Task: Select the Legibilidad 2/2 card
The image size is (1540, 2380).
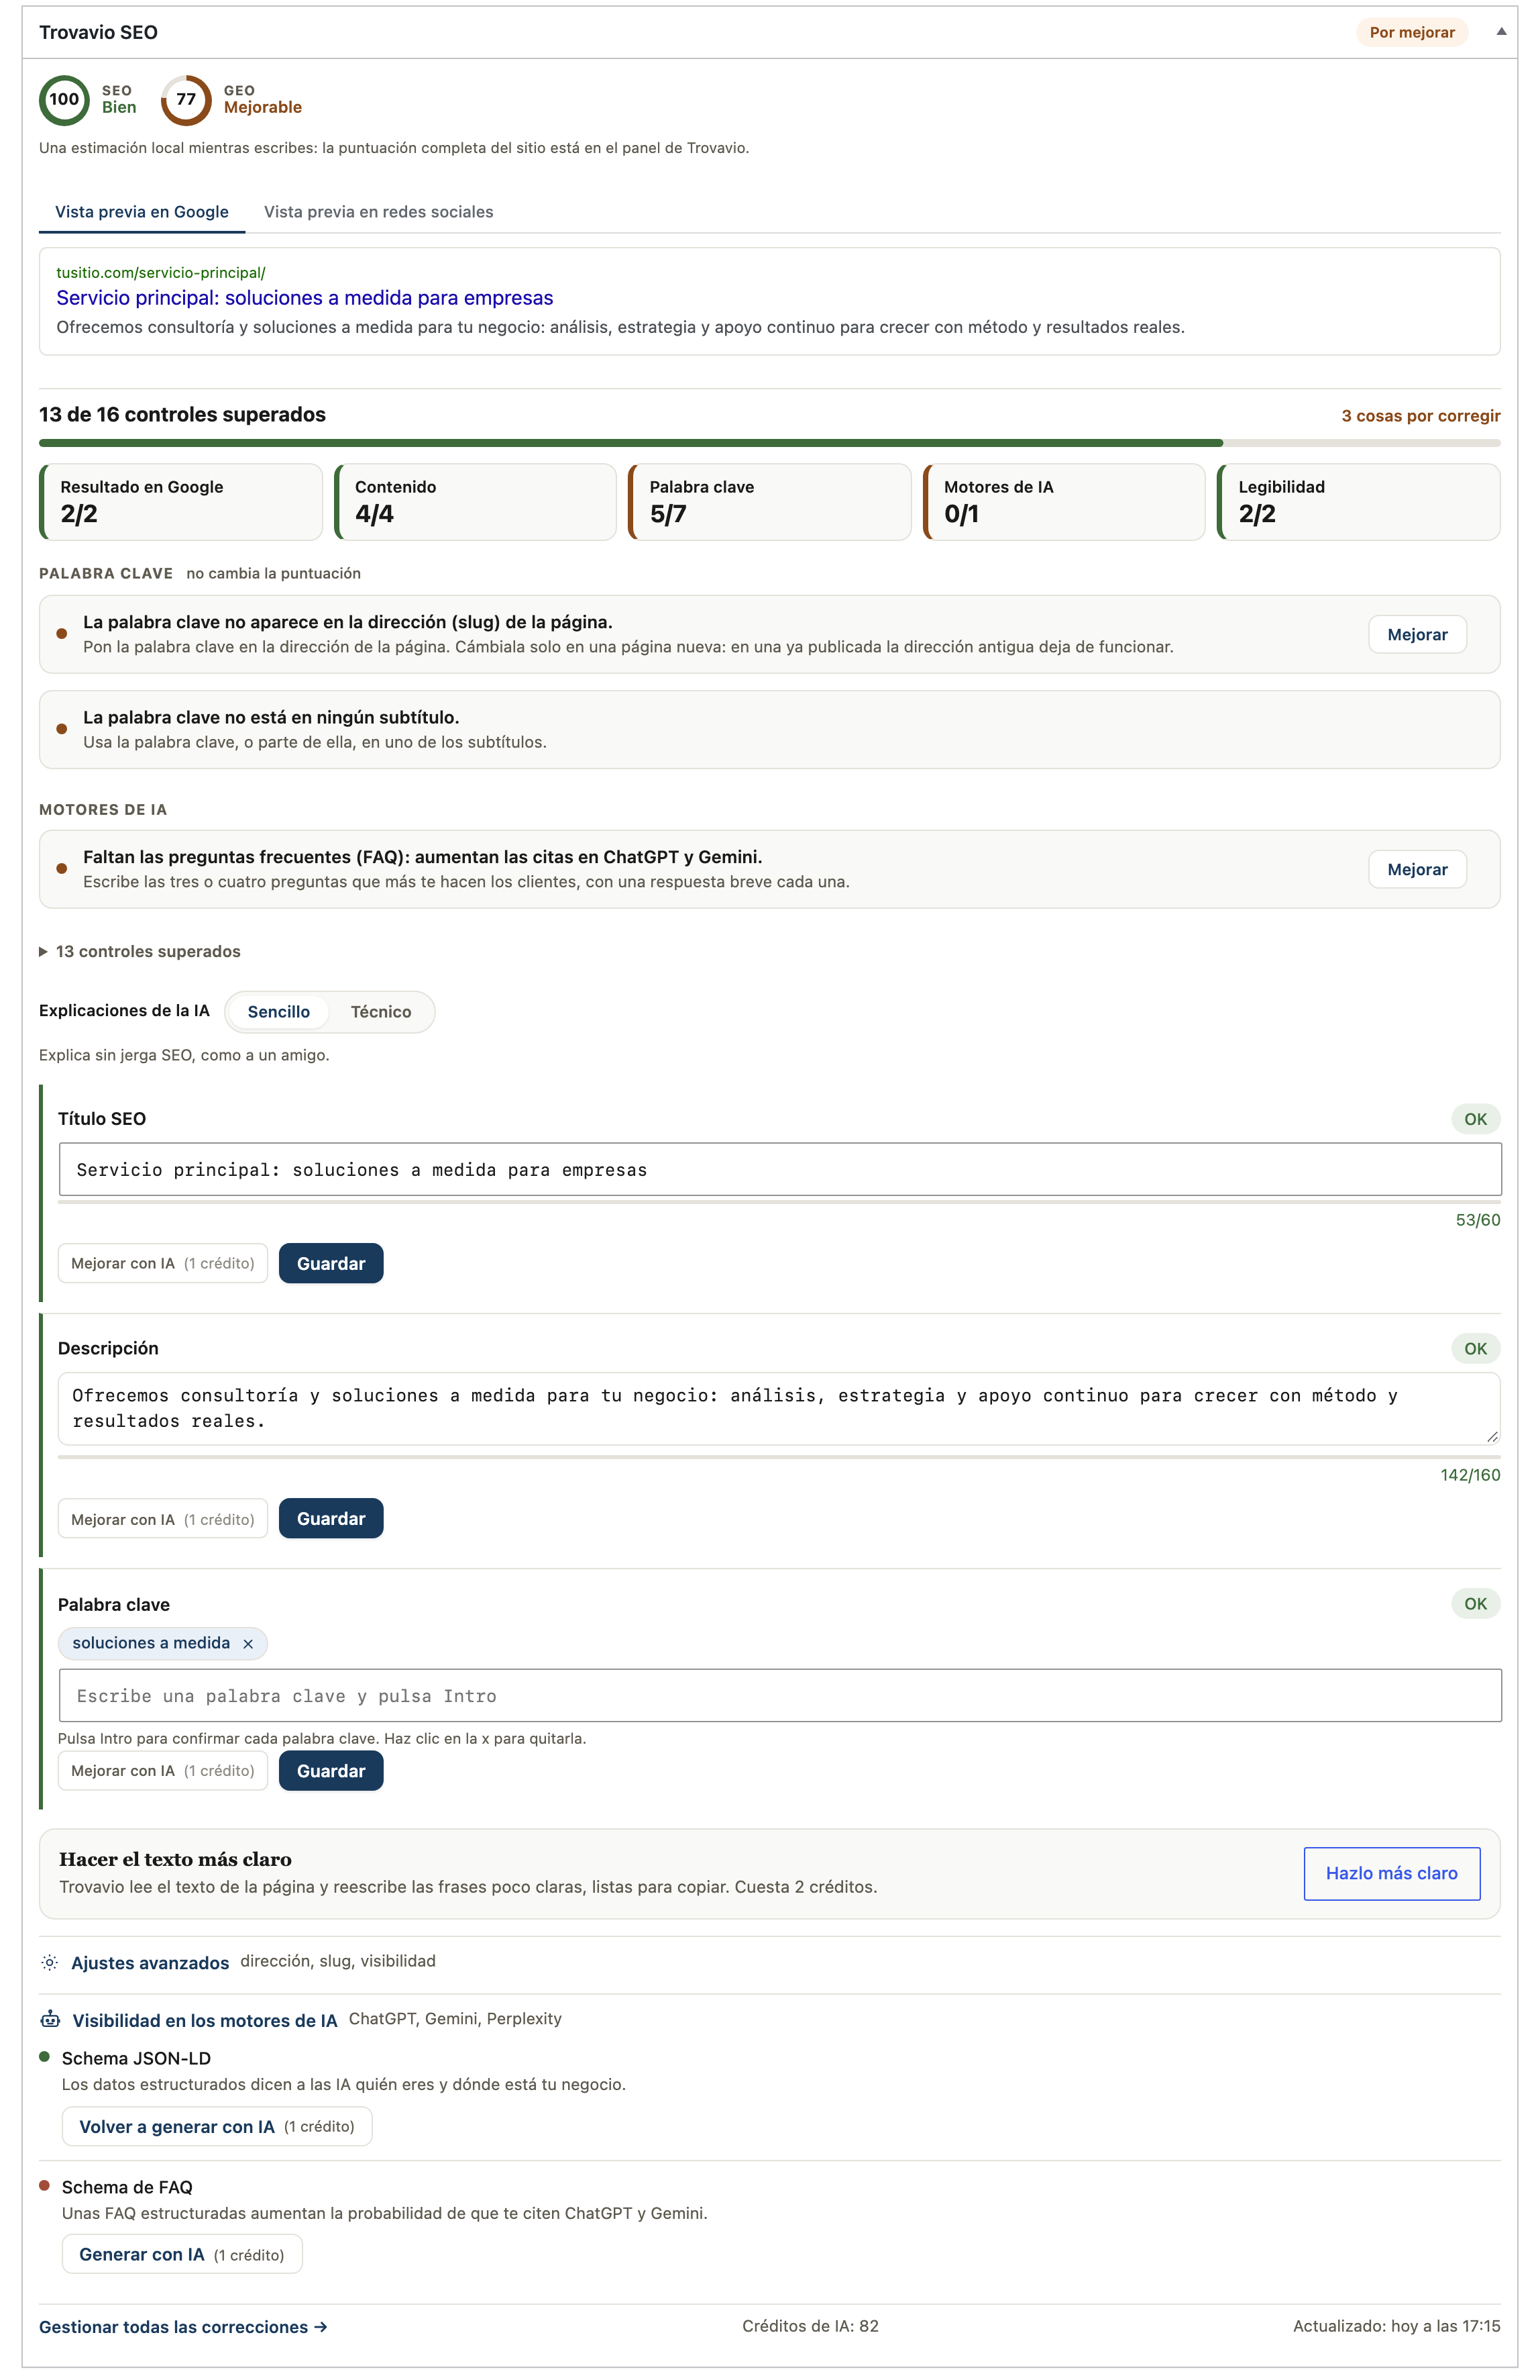Action: pos(1359,501)
